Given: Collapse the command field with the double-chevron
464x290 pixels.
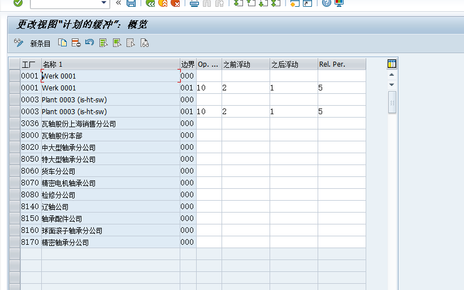Looking at the screenshot, I should click(118, 3).
